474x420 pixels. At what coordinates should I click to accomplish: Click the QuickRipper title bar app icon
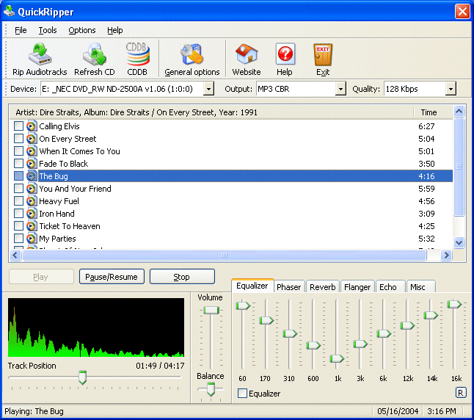(9, 12)
